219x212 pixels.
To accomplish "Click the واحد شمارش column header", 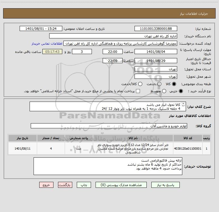I will pos(79,138).
